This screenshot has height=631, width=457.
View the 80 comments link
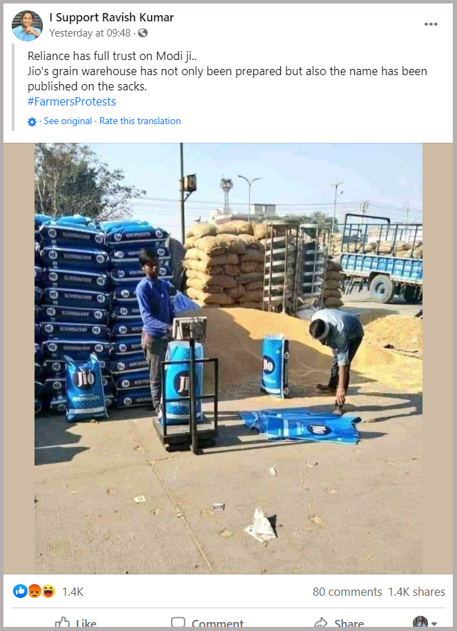(347, 592)
